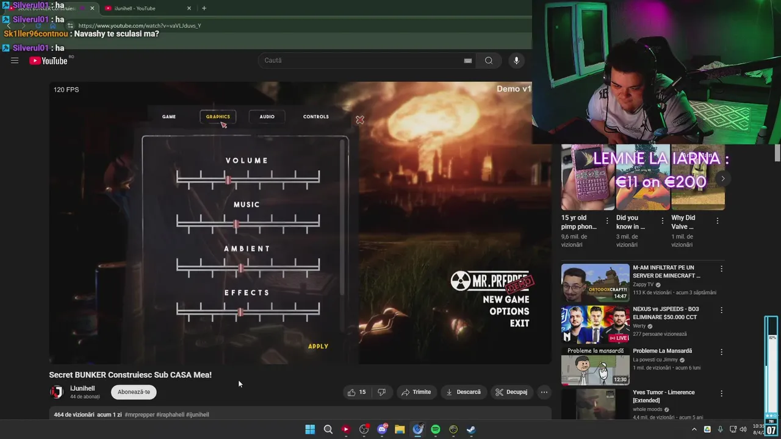Click the #iraphahell hashtag
This screenshot has width=781, height=439.
tap(170, 415)
